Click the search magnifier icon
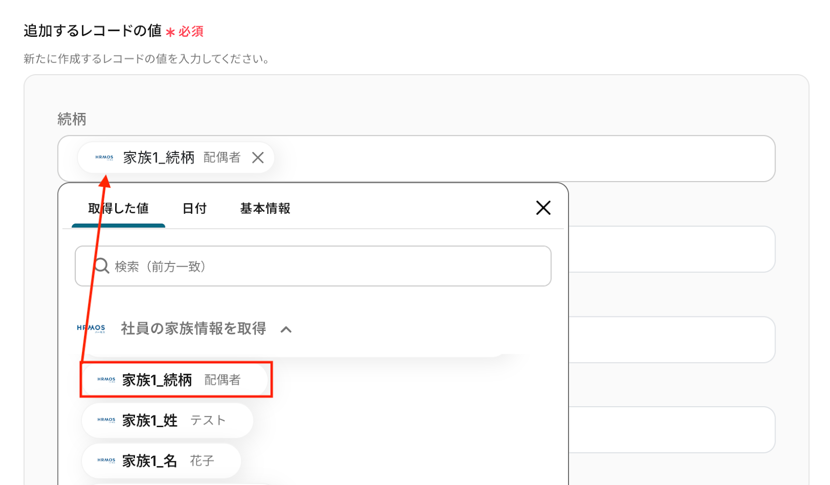Viewport: 830px width, 485px height. [x=101, y=266]
